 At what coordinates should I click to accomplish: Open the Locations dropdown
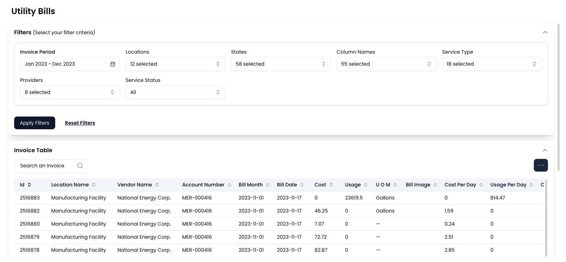point(175,64)
